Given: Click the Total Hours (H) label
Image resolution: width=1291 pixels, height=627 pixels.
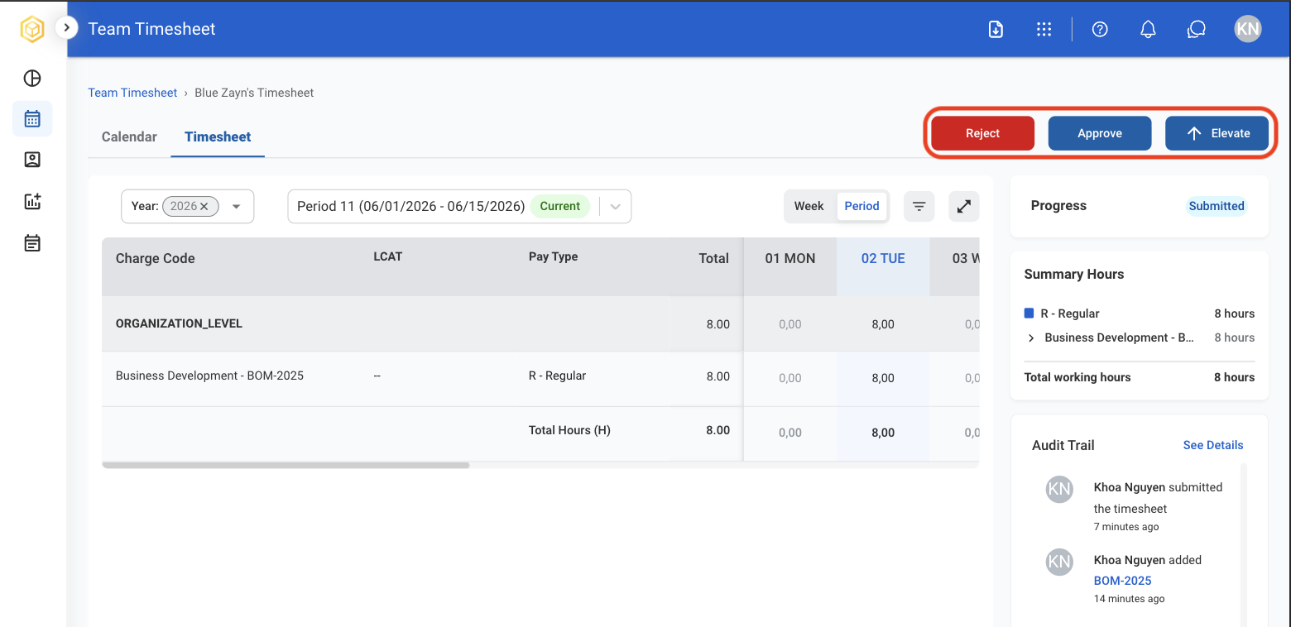Looking at the screenshot, I should click(x=569, y=430).
